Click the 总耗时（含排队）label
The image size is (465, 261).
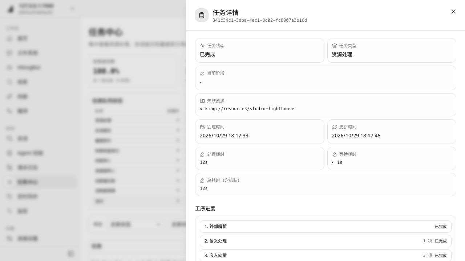[x=223, y=181]
